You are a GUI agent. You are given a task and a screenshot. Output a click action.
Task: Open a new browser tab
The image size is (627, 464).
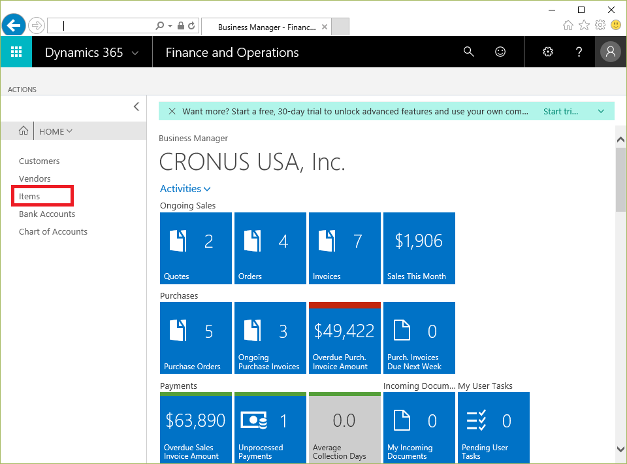pos(340,26)
